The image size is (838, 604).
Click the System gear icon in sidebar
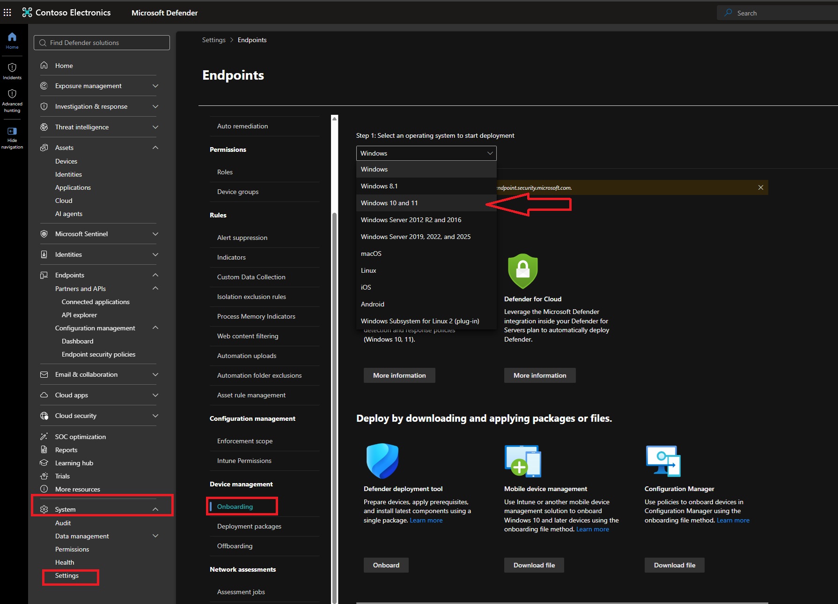44,509
